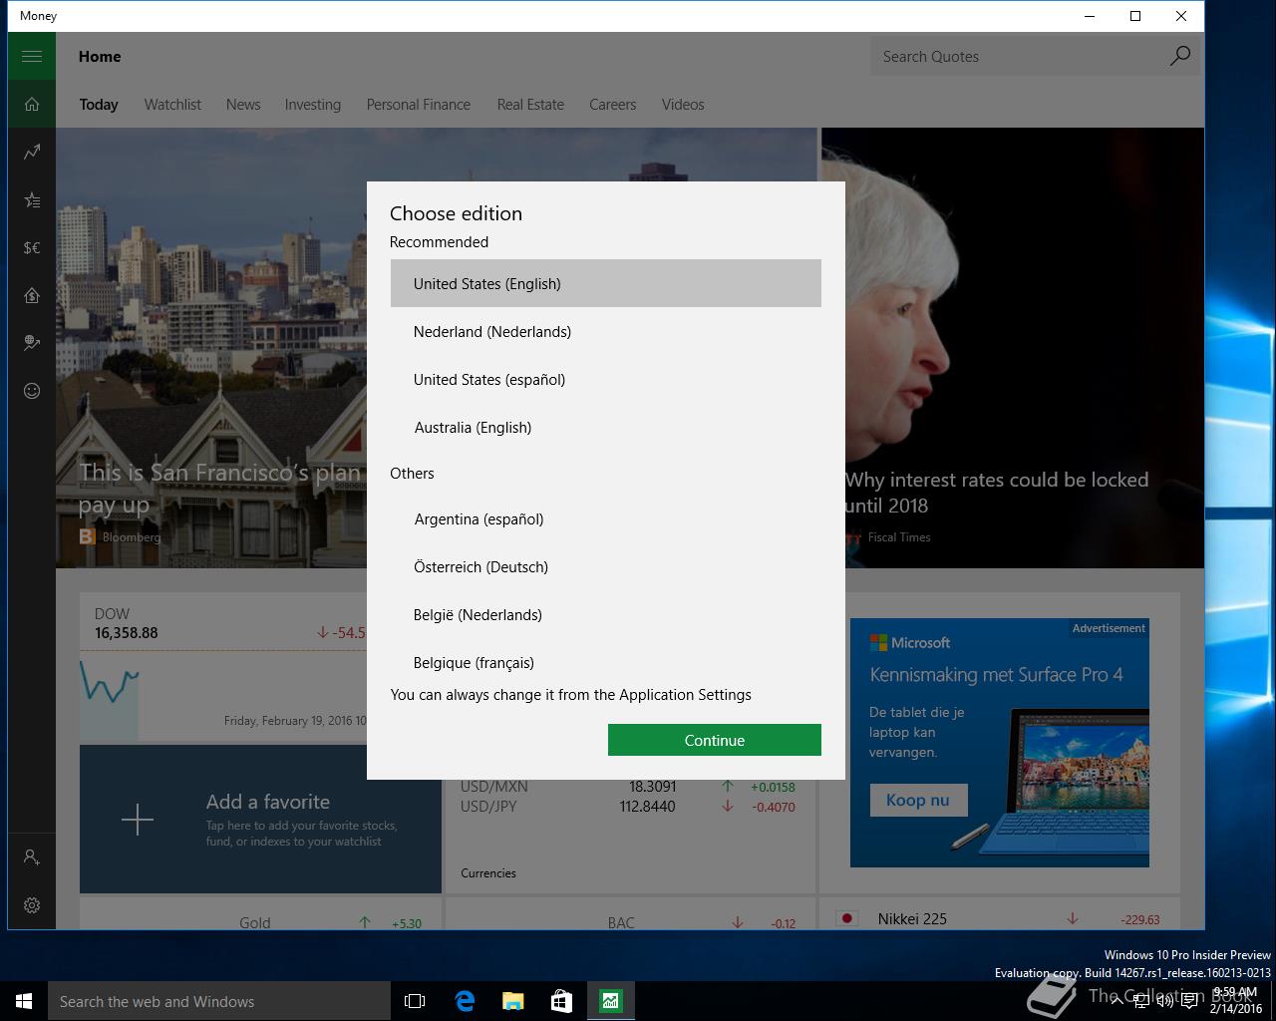Open Task View on the taskbar
1276x1021 pixels.
[x=415, y=1001]
